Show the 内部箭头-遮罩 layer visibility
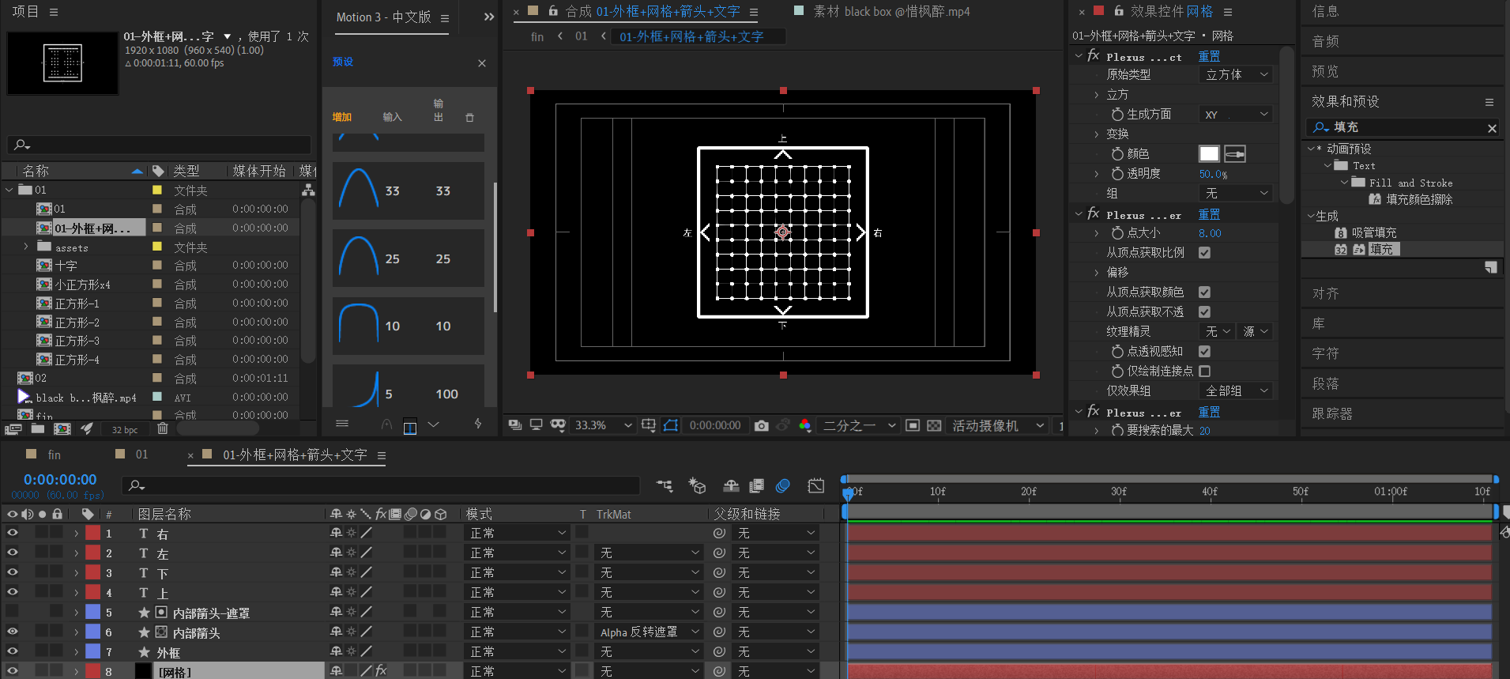 tap(12, 612)
